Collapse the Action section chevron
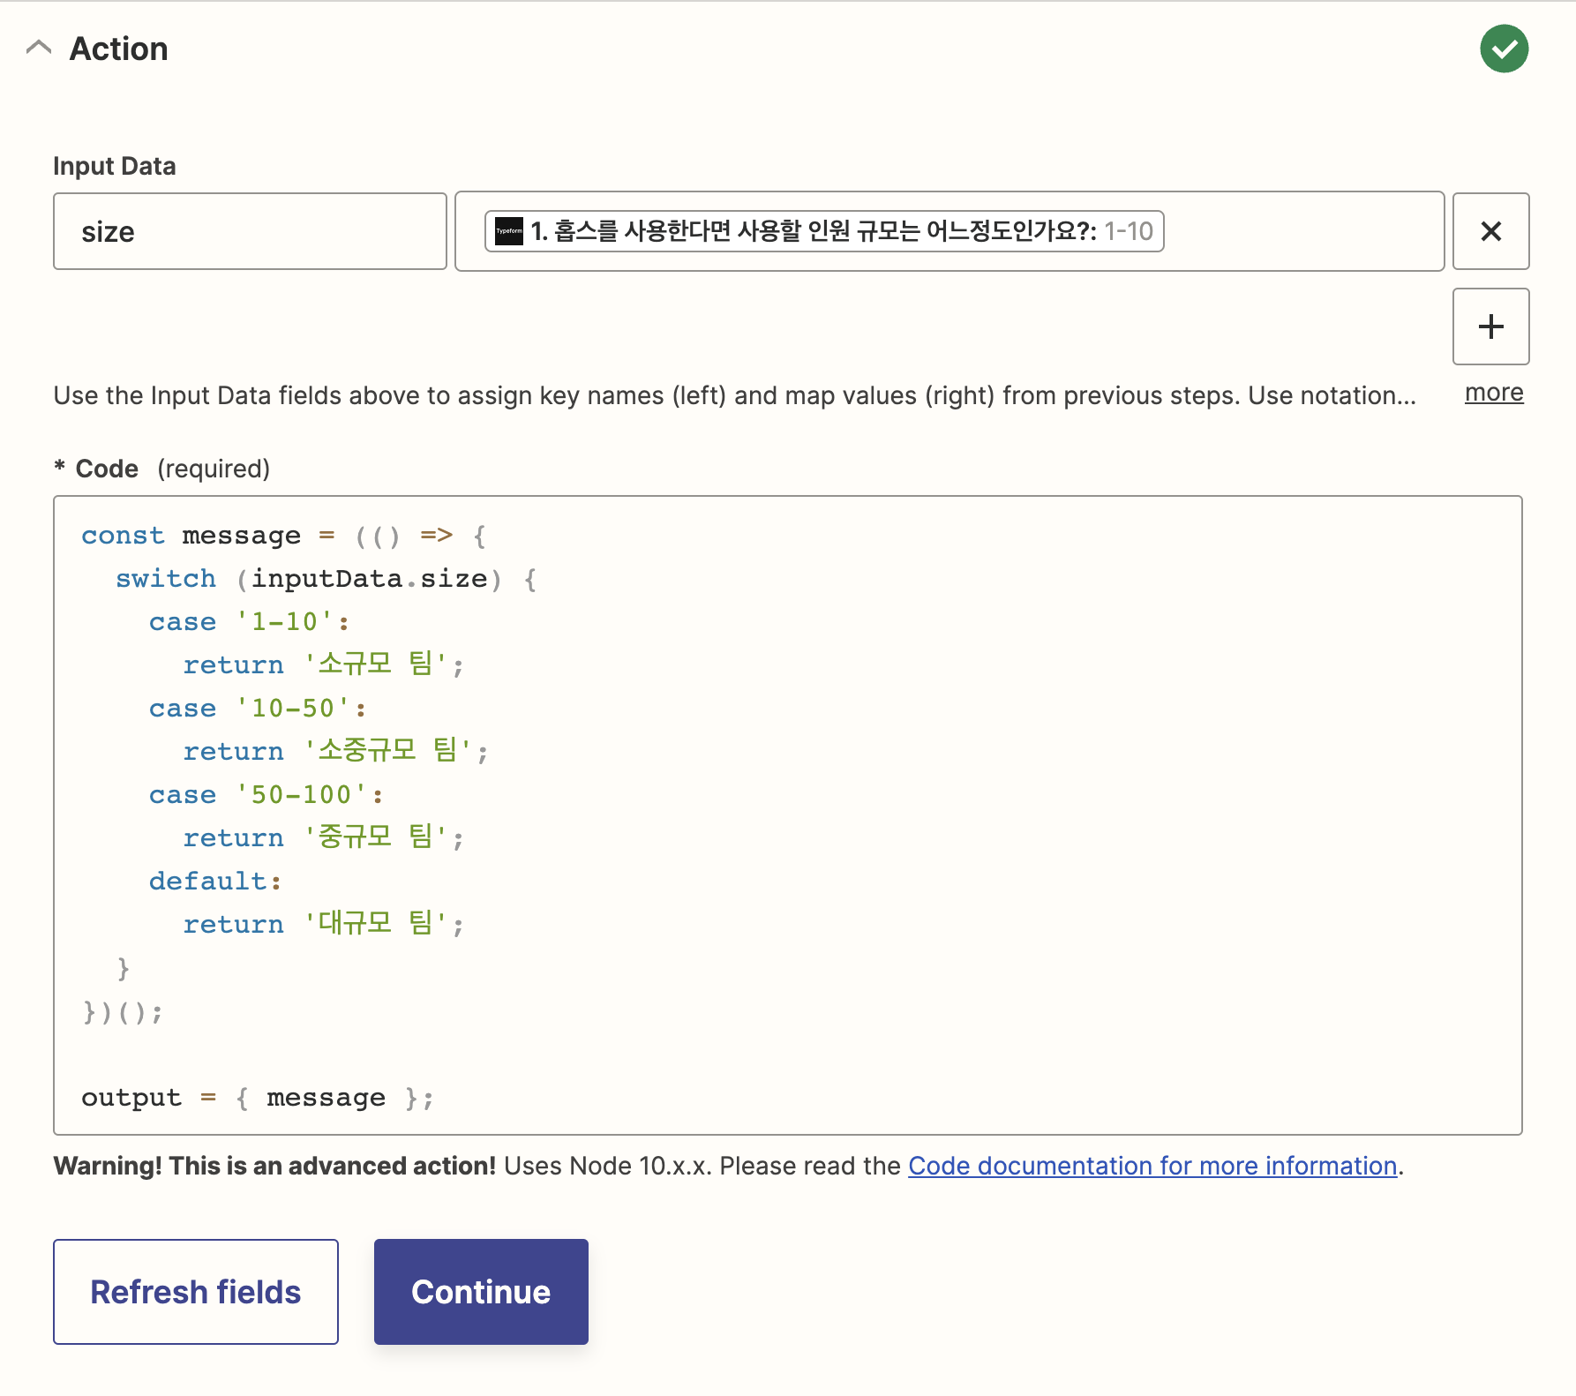The width and height of the screenshot is (1576, 1396). (39, 48)
